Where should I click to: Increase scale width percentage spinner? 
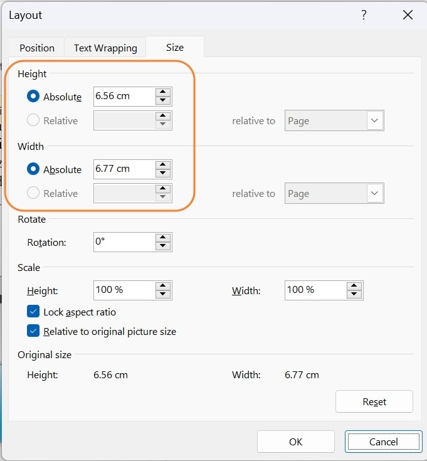pos(354,286)
